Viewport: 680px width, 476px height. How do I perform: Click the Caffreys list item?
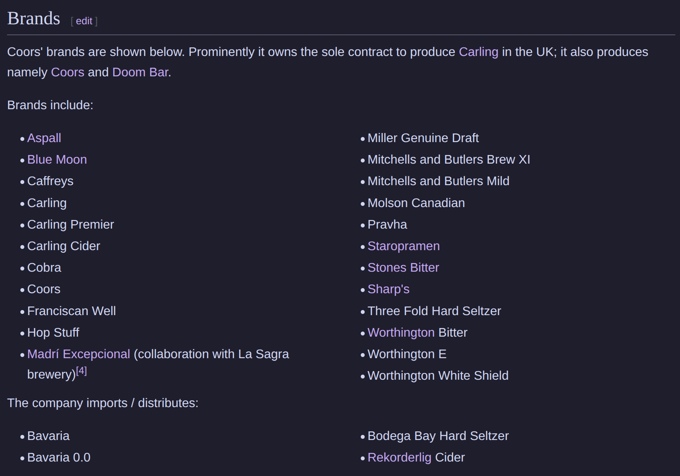[51, 181]
